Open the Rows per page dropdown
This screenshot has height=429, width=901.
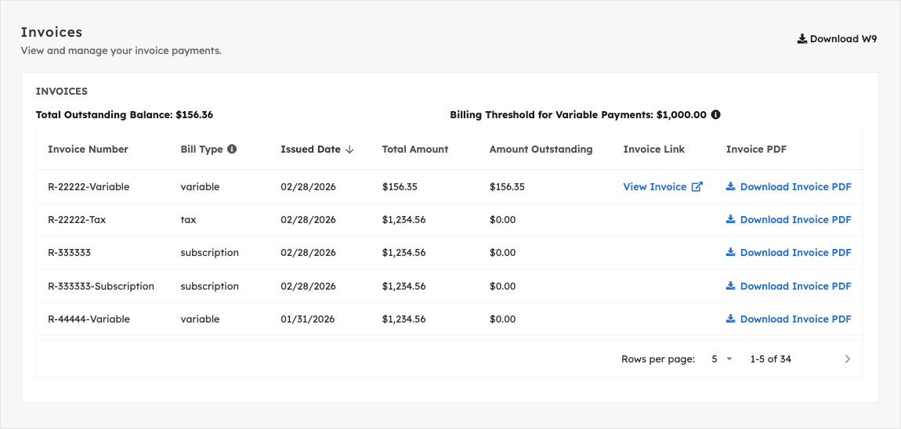coord(722,359)
